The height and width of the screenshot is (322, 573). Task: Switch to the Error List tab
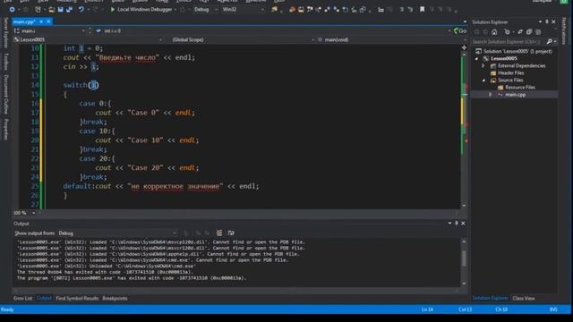(23, 298)
